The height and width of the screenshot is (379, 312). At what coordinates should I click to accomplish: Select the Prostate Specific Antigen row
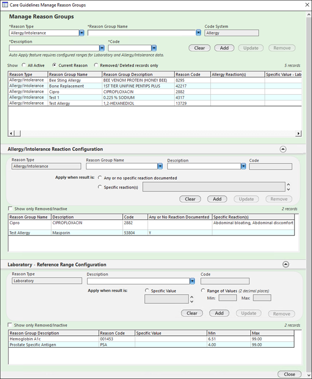coord(151,345)
